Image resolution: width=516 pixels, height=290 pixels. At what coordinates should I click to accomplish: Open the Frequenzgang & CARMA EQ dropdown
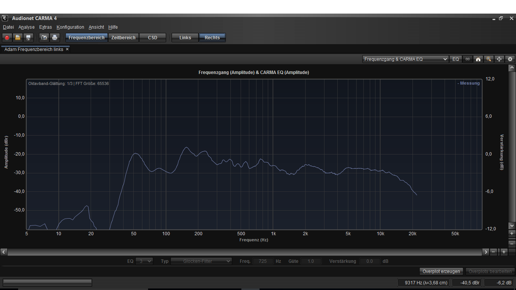click(x=405, y=59)
